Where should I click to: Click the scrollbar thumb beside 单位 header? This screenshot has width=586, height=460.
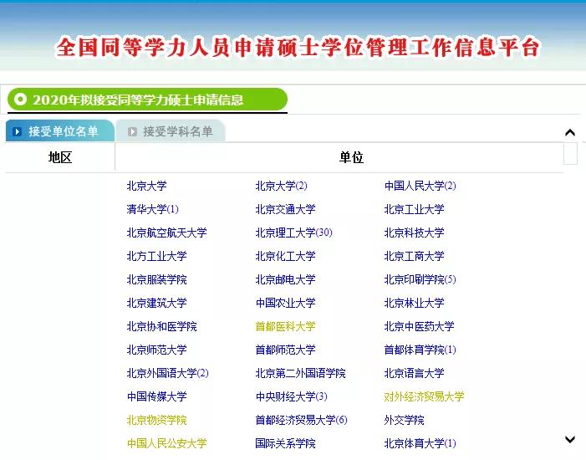pyautogui.click(x=570, y=153)
